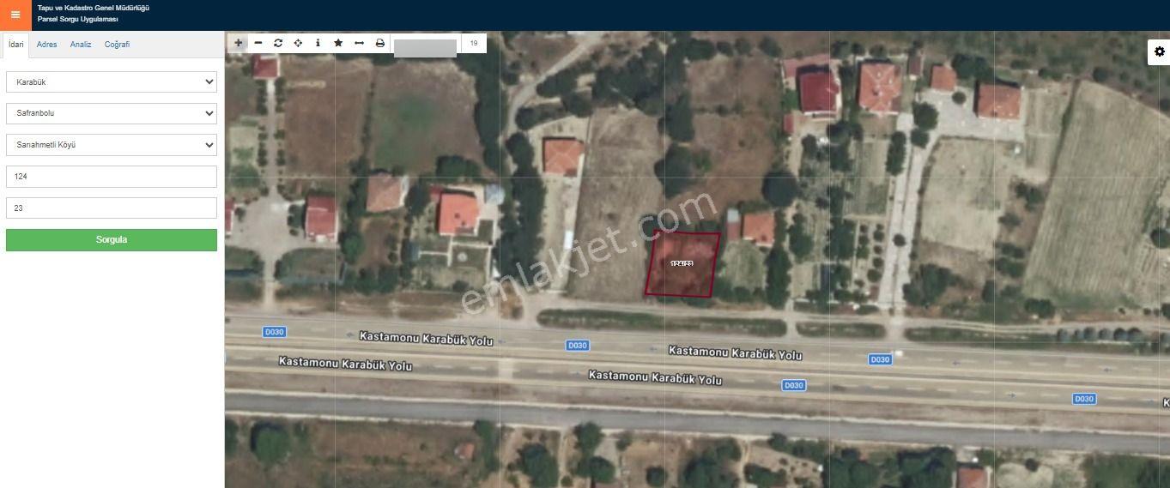Open the parcel info tool
The height and width of the screenshot is (488, 1170).
[318, 43]
